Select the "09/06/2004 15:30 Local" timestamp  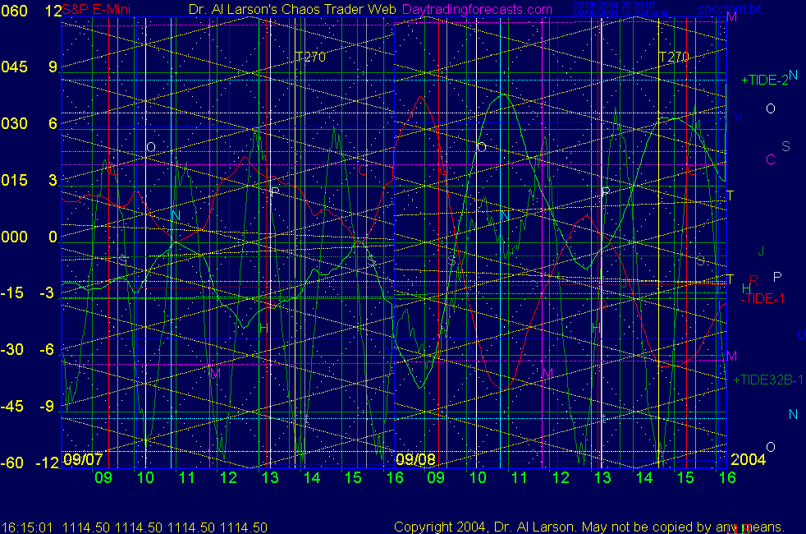pos(621,12)
